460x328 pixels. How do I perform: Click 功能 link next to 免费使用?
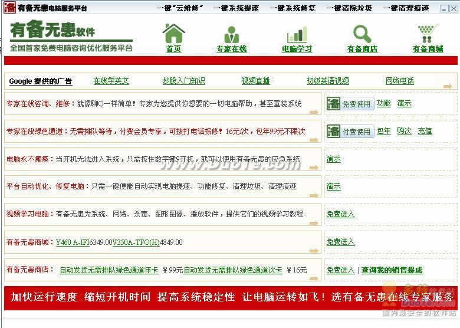pos(384,103)
